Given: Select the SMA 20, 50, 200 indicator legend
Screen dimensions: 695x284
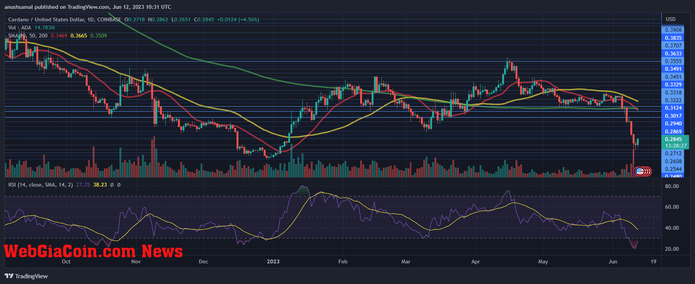Looking at the screenshot, I should [28, 36].
